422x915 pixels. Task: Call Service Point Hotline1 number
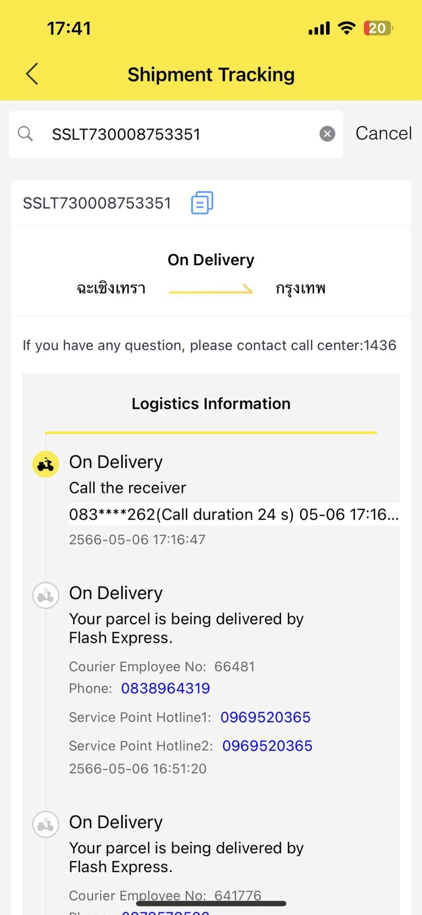point(265,717)
